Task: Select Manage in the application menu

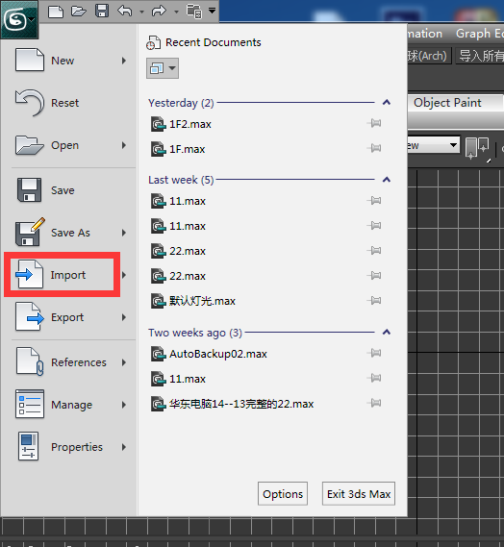Action: (x=70, y=405)
